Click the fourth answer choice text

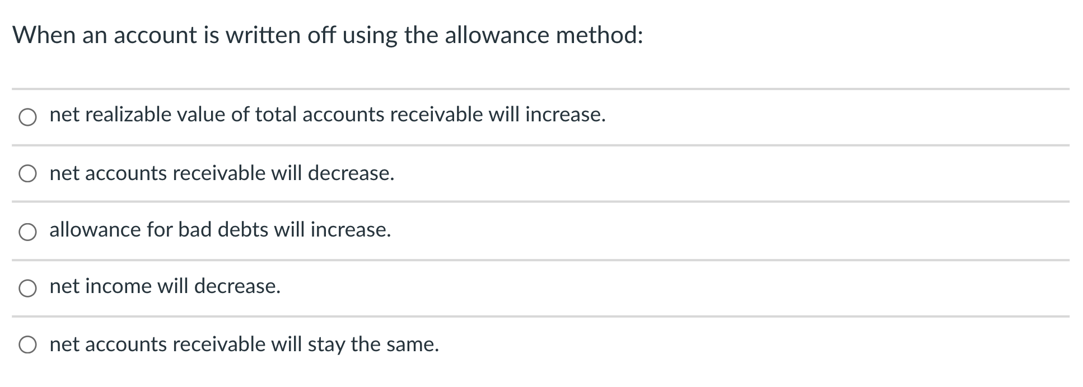pos(165,287)
